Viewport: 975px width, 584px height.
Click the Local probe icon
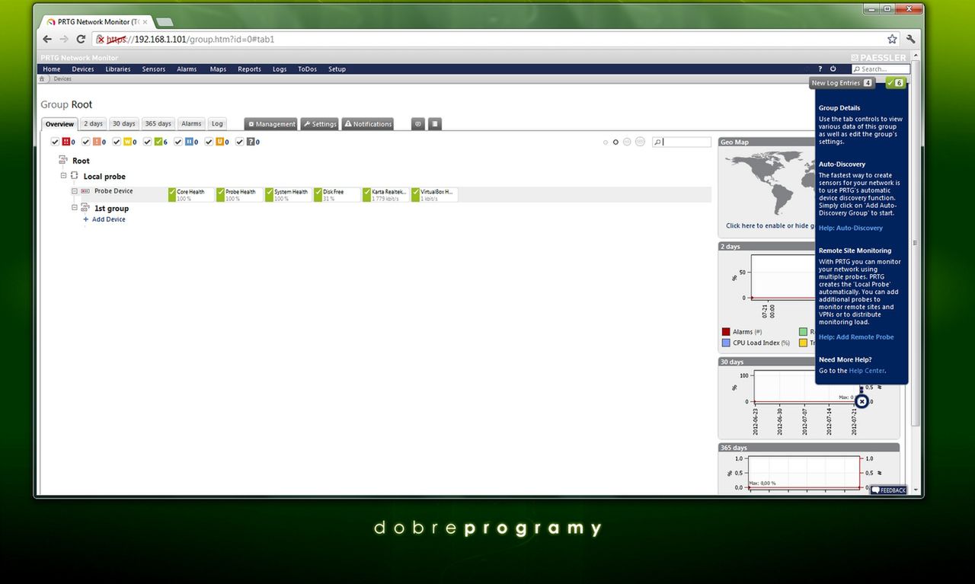pos(75,176)
